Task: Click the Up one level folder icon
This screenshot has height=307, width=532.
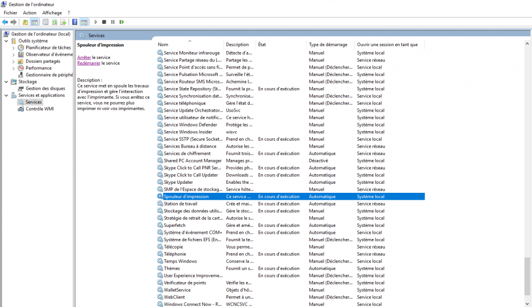Action: [25, 22]
